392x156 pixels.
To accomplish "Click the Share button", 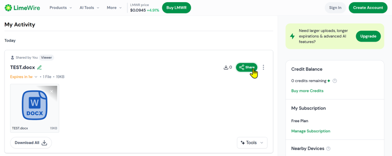I will [x=246, y=67].
